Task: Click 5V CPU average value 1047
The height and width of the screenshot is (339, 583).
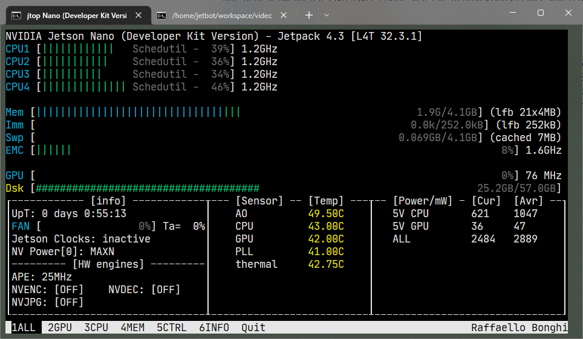Action: point(526,214)
